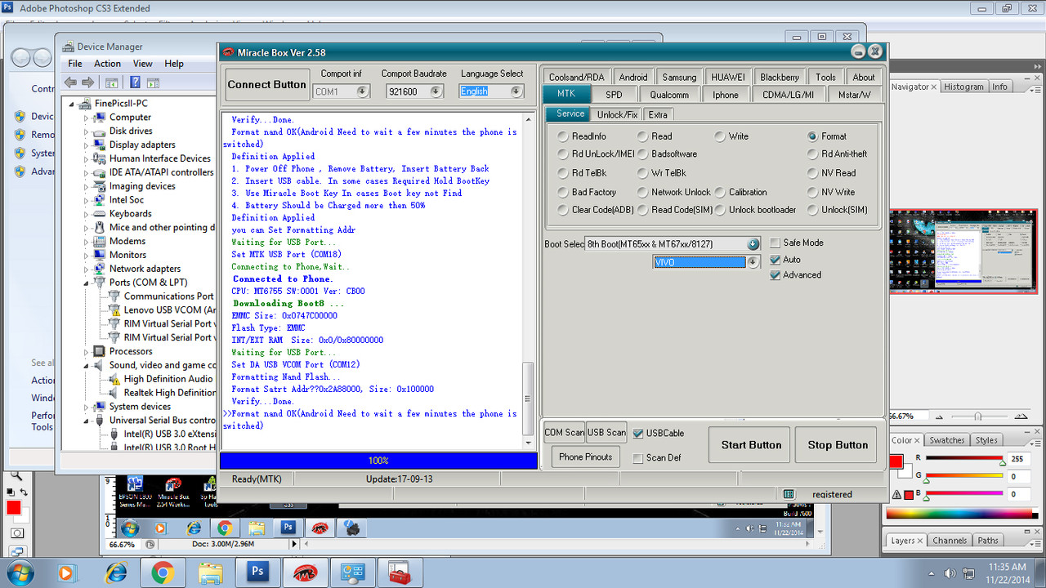Click Device Manager back arrow toolbar icon
The width and height of the screenshot is (1046, 588).
[x=70, y=82]
